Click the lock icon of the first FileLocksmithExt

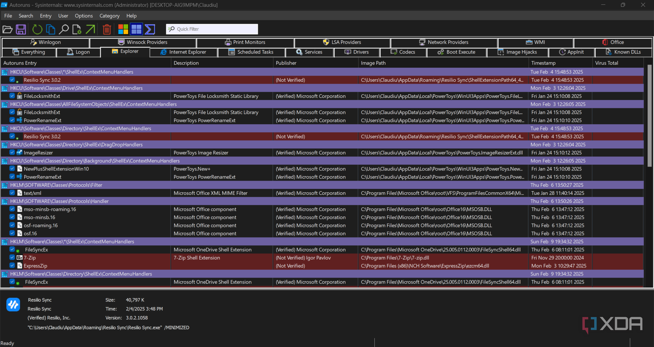tap(19, 96)
